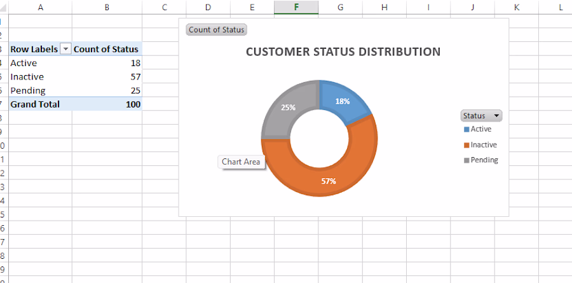This screenshot has width=572, height=283.
Task: Select the Pending row label cell
Action: coord(40,90)
